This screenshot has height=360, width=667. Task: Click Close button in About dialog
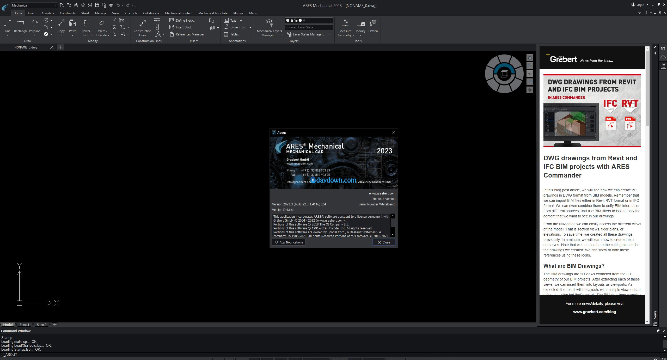(x=384, y=242)
